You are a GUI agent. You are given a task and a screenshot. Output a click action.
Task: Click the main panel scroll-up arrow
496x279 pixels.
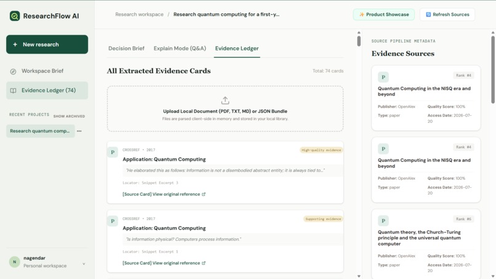tap(359, 33)
